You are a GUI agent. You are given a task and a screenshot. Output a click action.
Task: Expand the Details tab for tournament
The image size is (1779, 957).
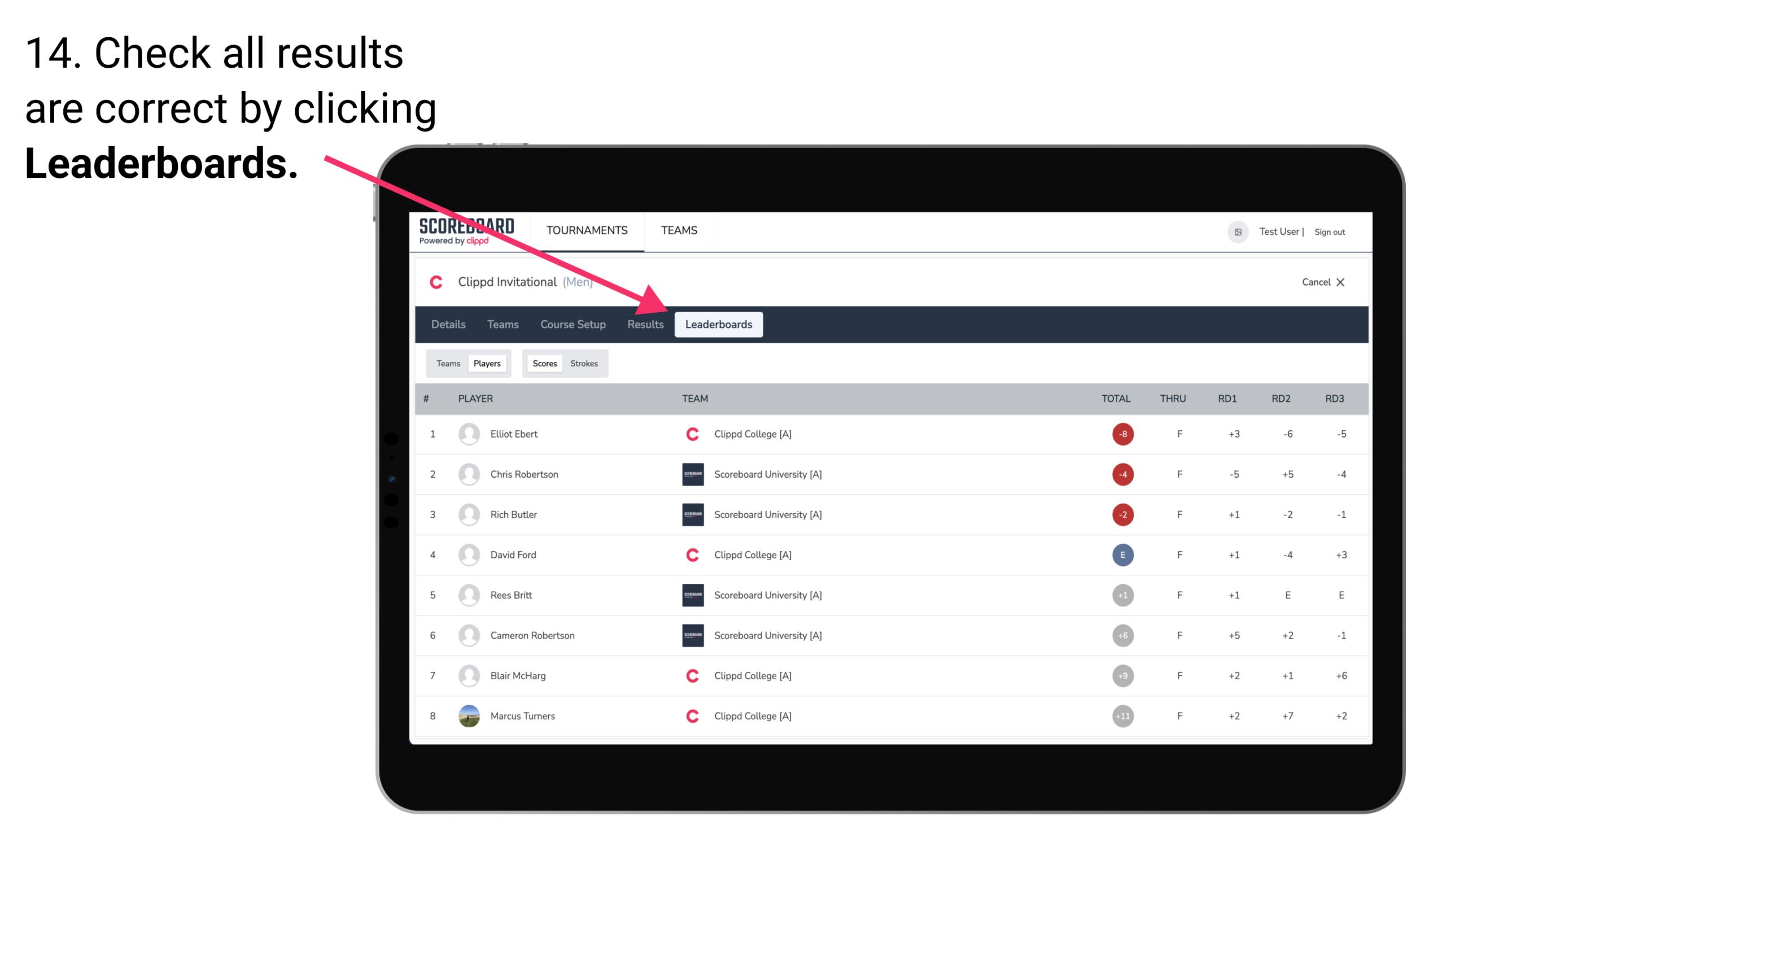(448, 324)
